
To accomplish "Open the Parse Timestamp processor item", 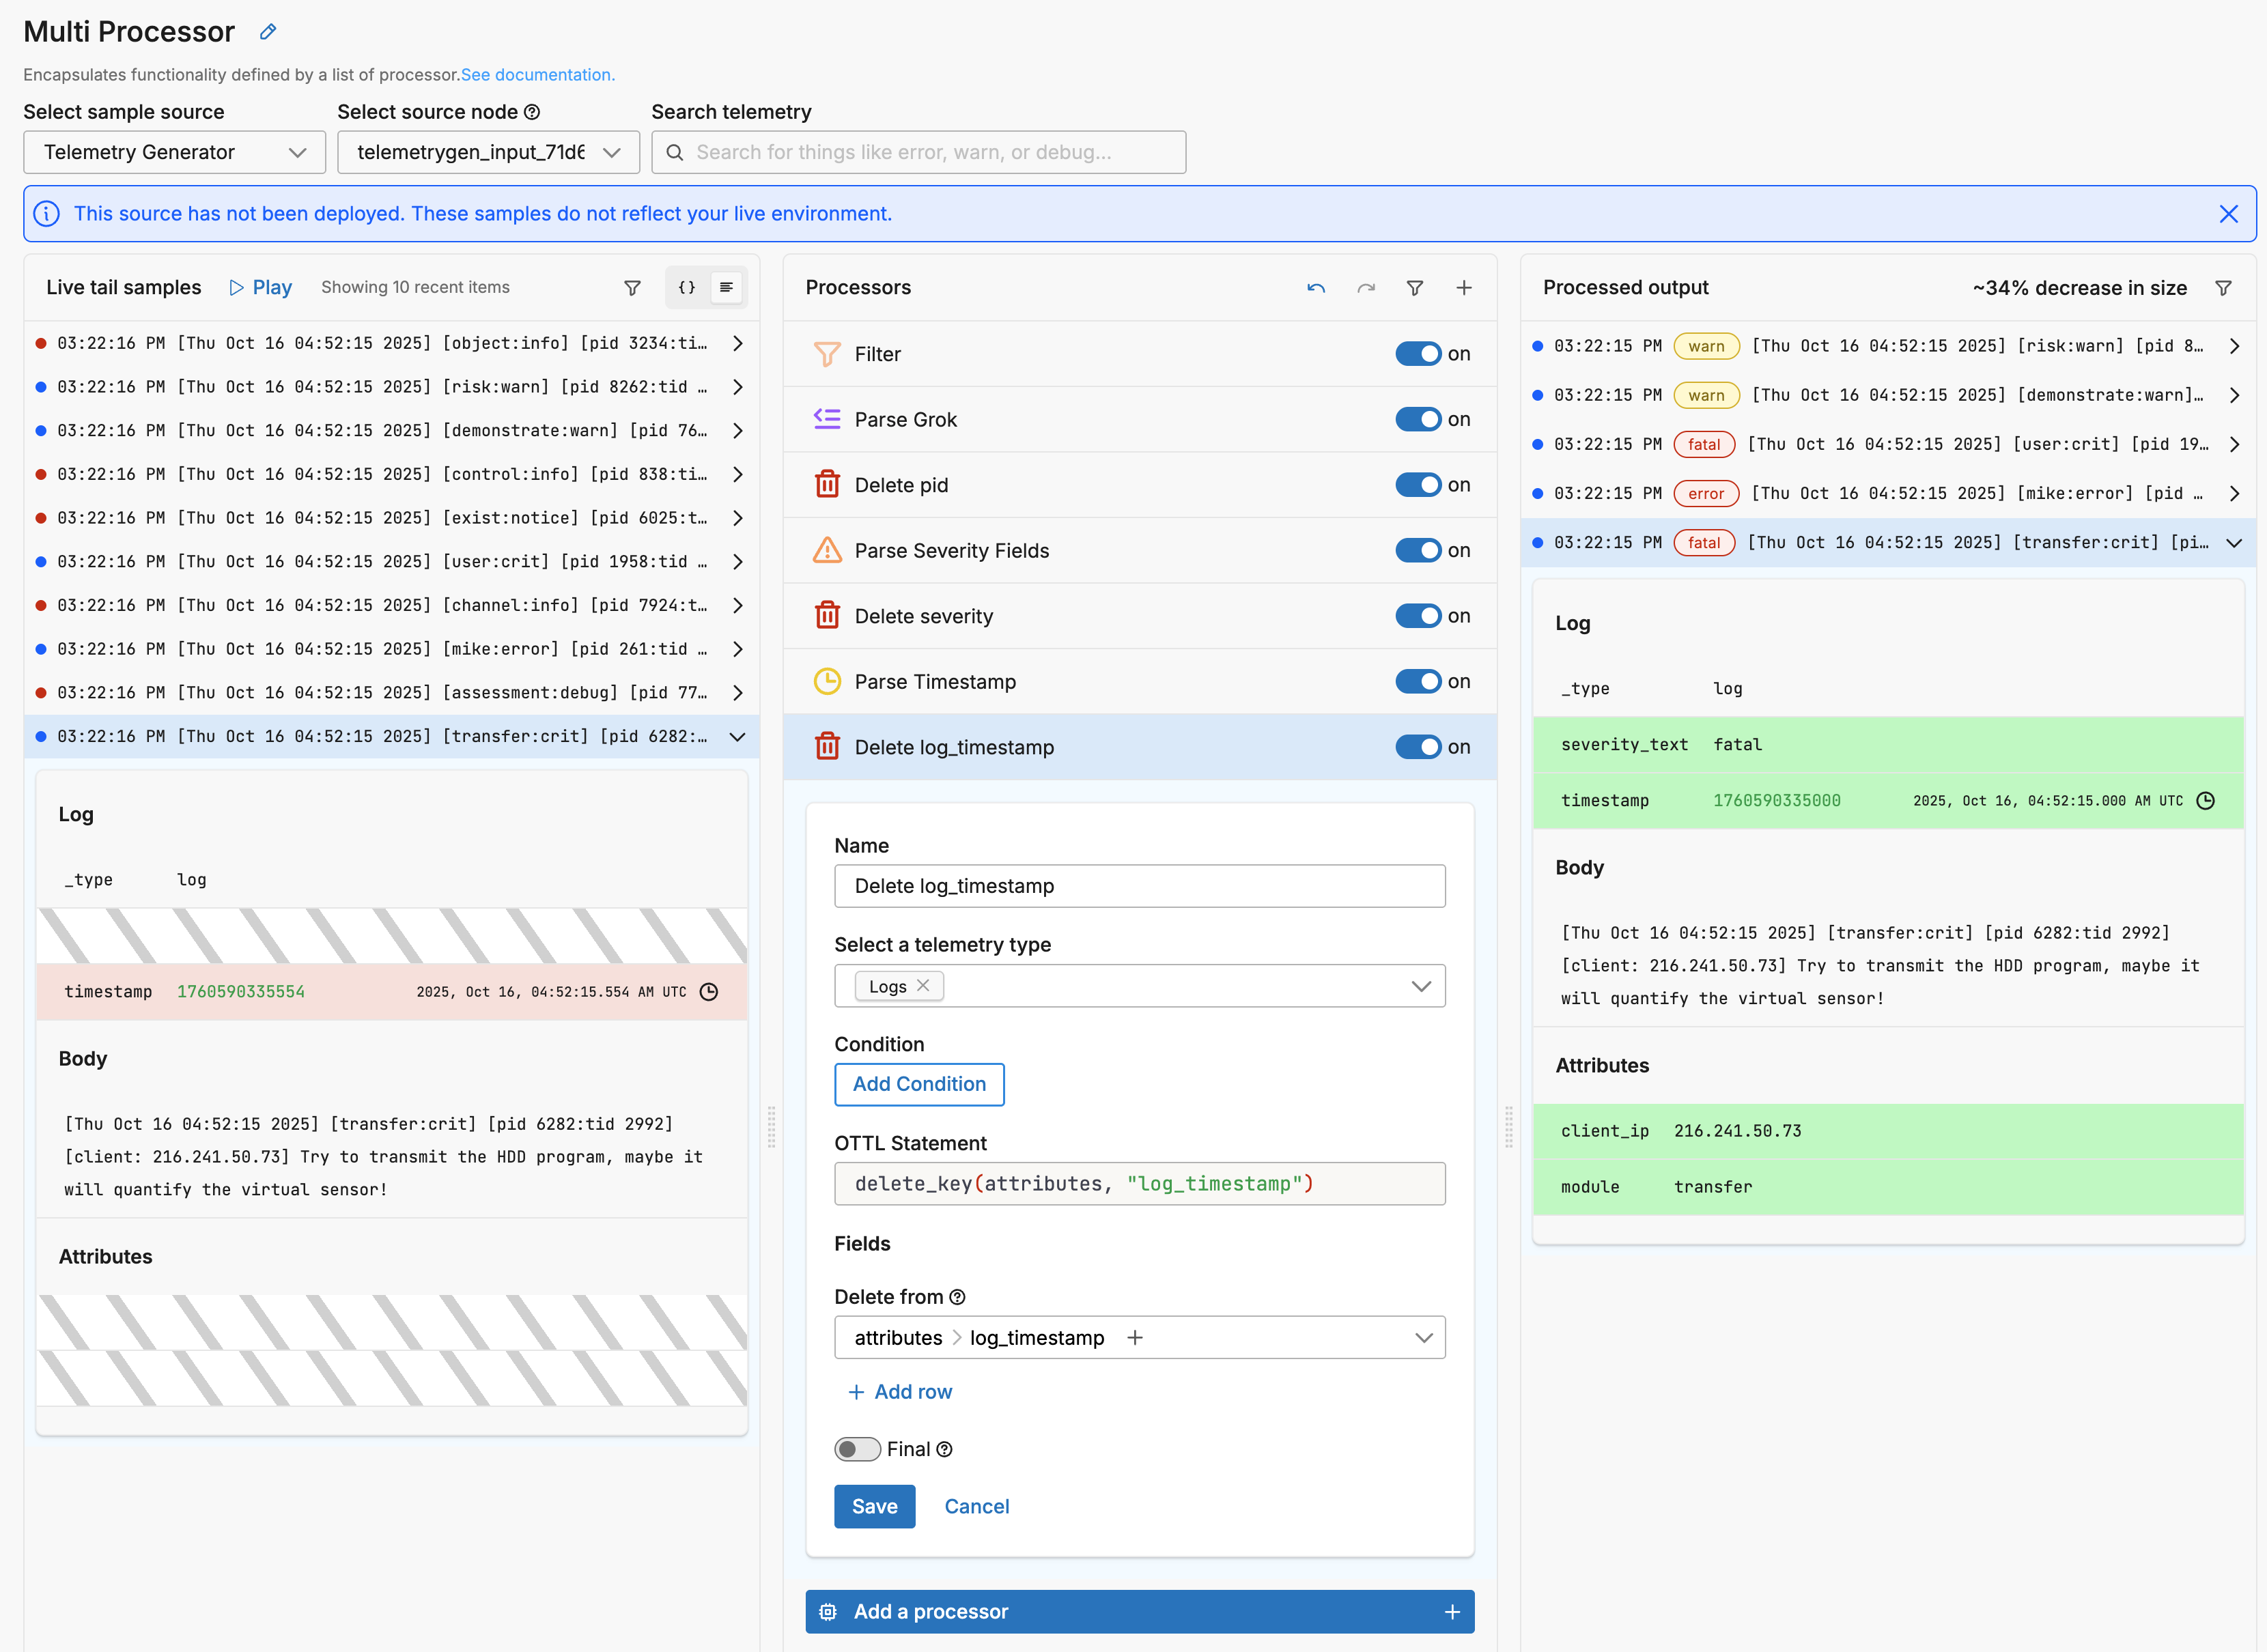I will (935, 682).
